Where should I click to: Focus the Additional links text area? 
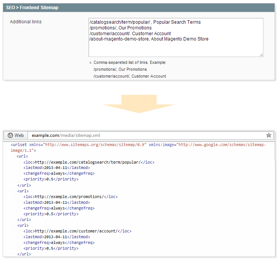tap(176, 48)
